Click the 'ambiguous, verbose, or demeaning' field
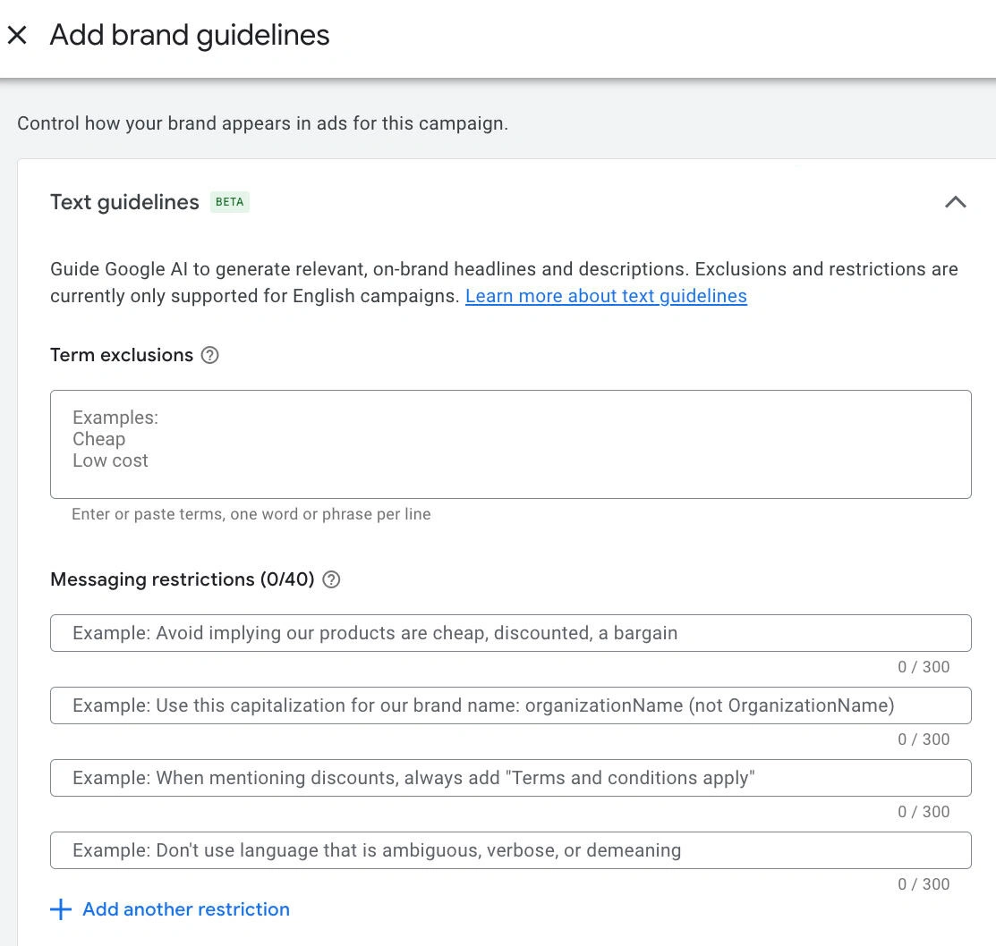This screenshot has height=946, width=996. click(510, 850)
